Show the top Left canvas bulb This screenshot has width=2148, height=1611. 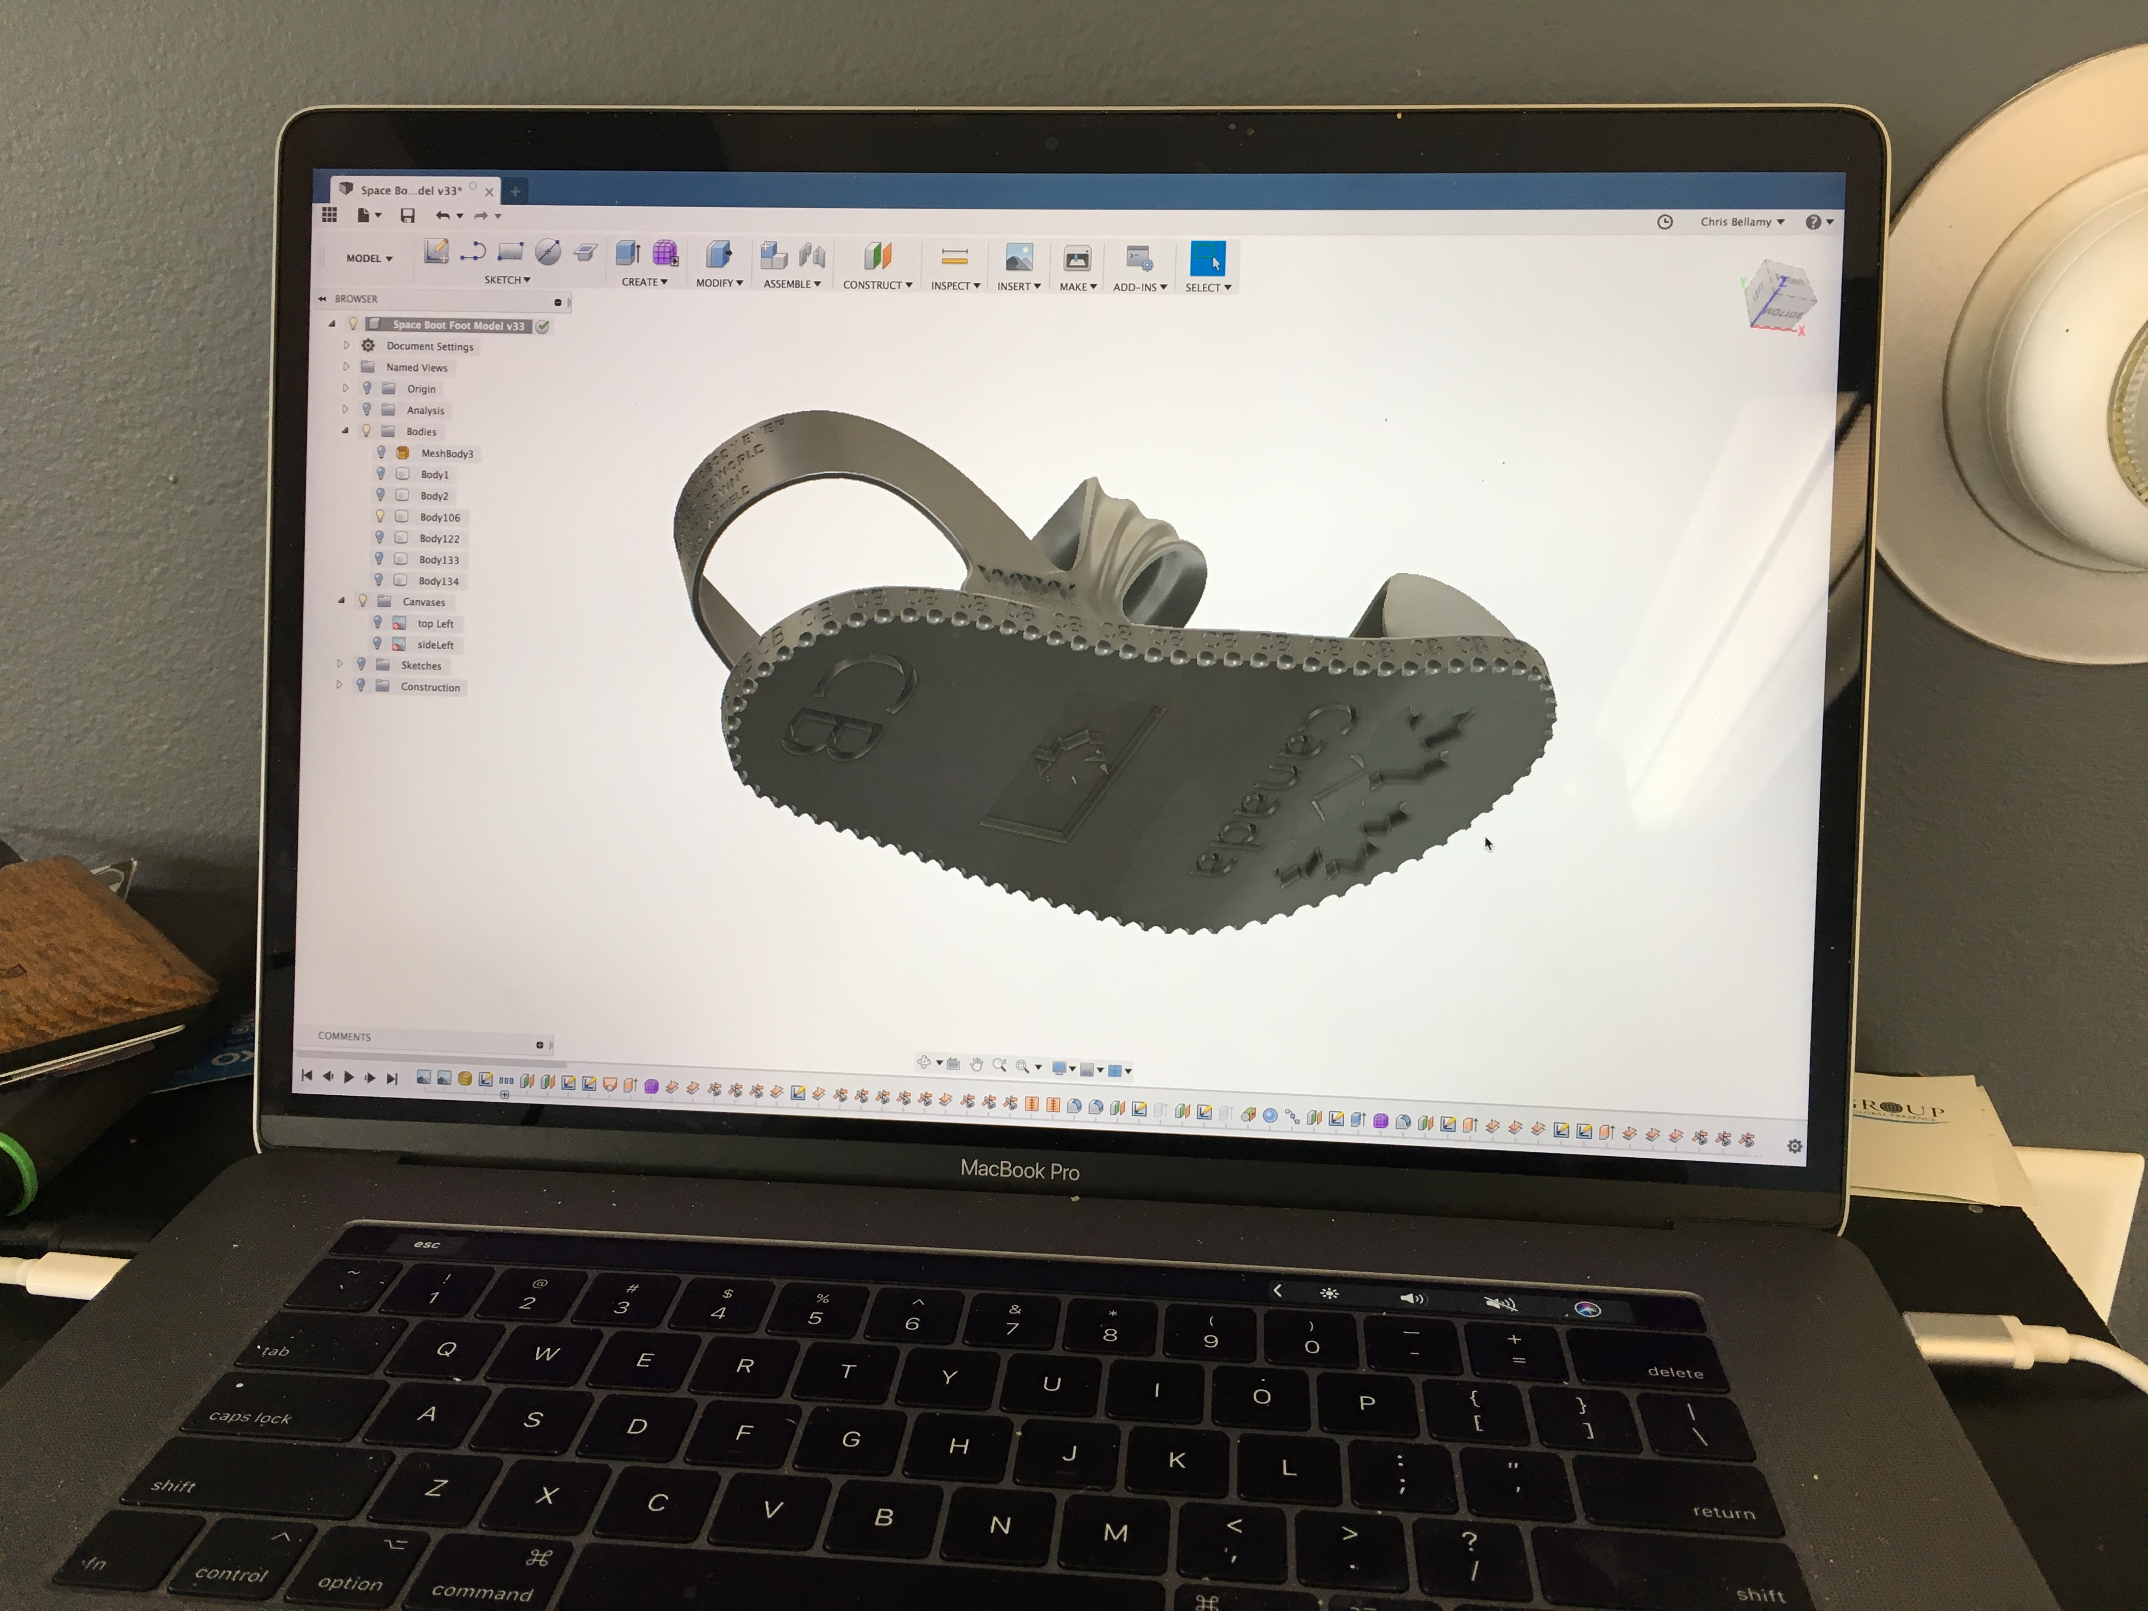(378, 622)
